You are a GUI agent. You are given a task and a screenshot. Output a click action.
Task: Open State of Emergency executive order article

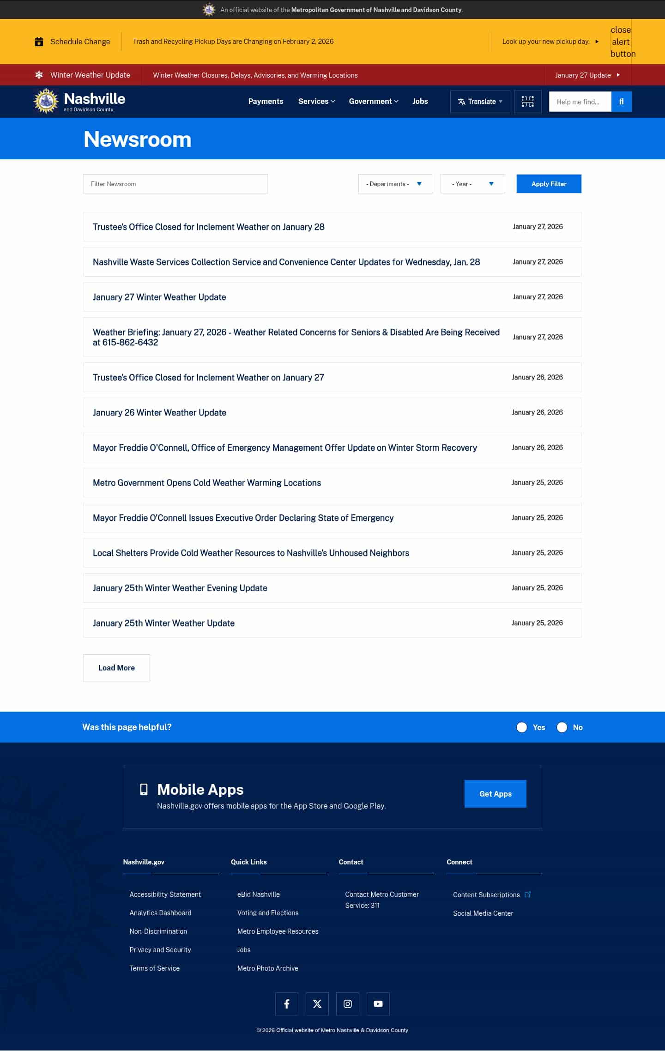pos(243,518)
